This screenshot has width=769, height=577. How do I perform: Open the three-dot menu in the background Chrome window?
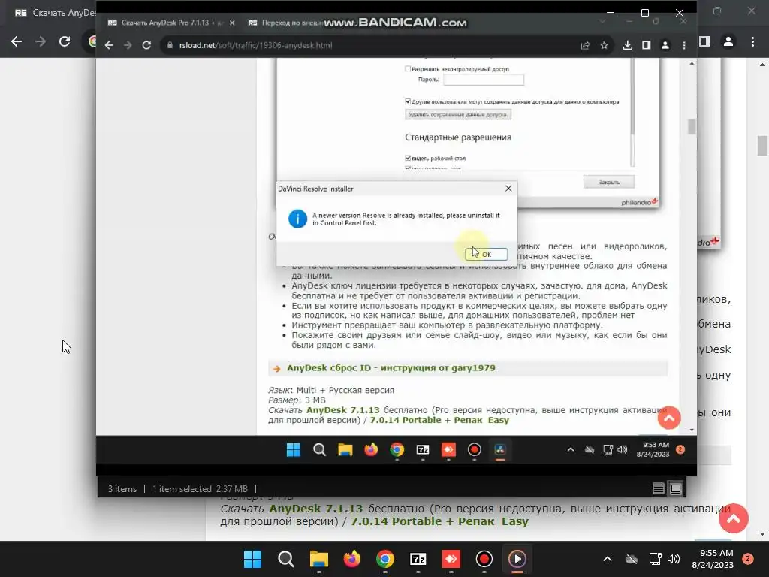752,41
